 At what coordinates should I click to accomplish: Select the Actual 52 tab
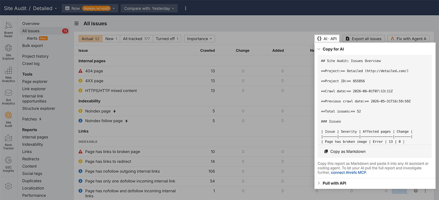91,39
